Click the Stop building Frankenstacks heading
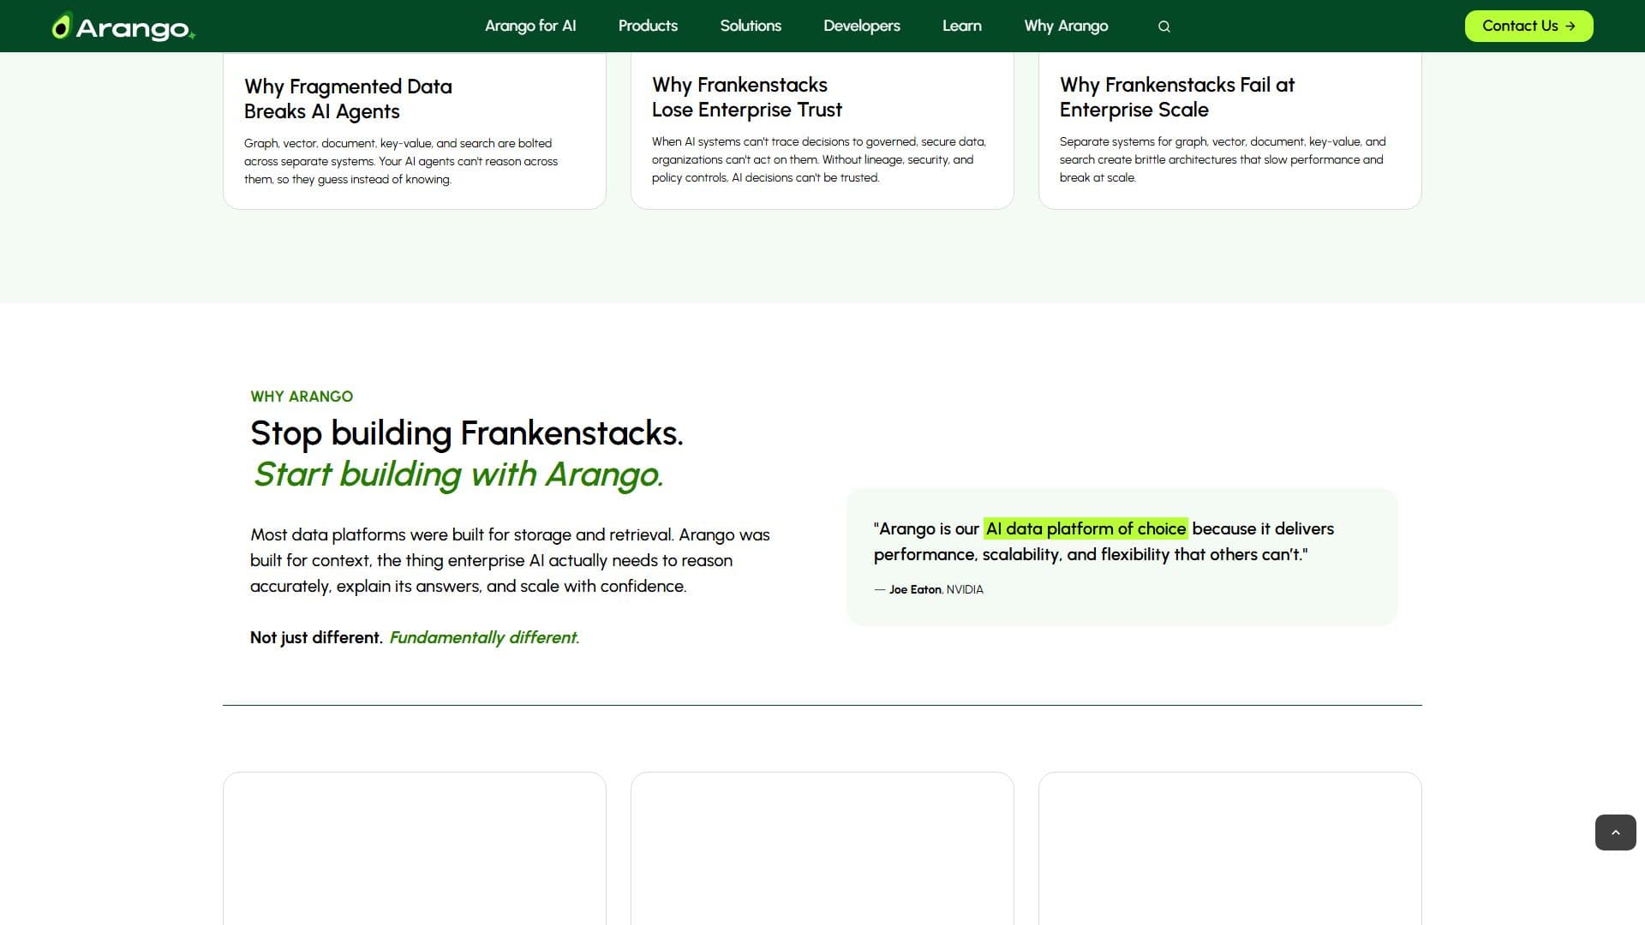Viewport: 1645px width, 925px height. pyautogui.click(x=467, y=433)
